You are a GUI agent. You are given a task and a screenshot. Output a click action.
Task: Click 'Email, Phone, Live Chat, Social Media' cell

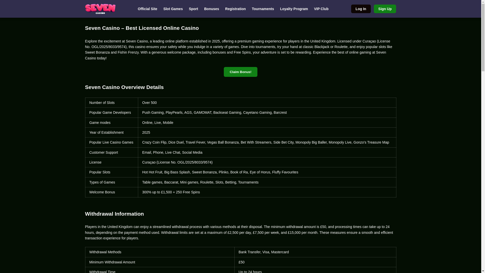(x=267, y=152)
